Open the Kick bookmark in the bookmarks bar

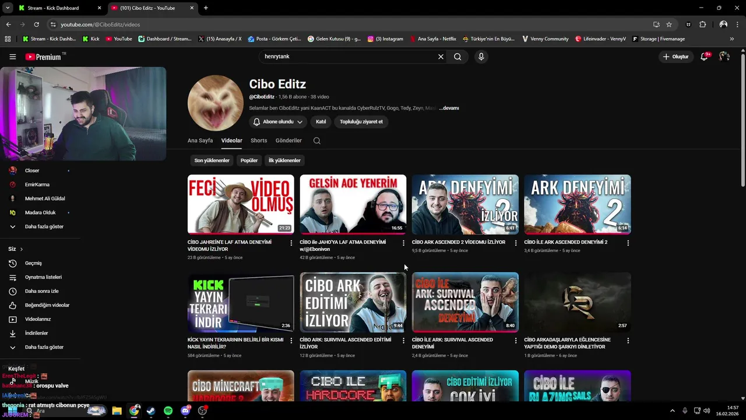coord(91,39)
